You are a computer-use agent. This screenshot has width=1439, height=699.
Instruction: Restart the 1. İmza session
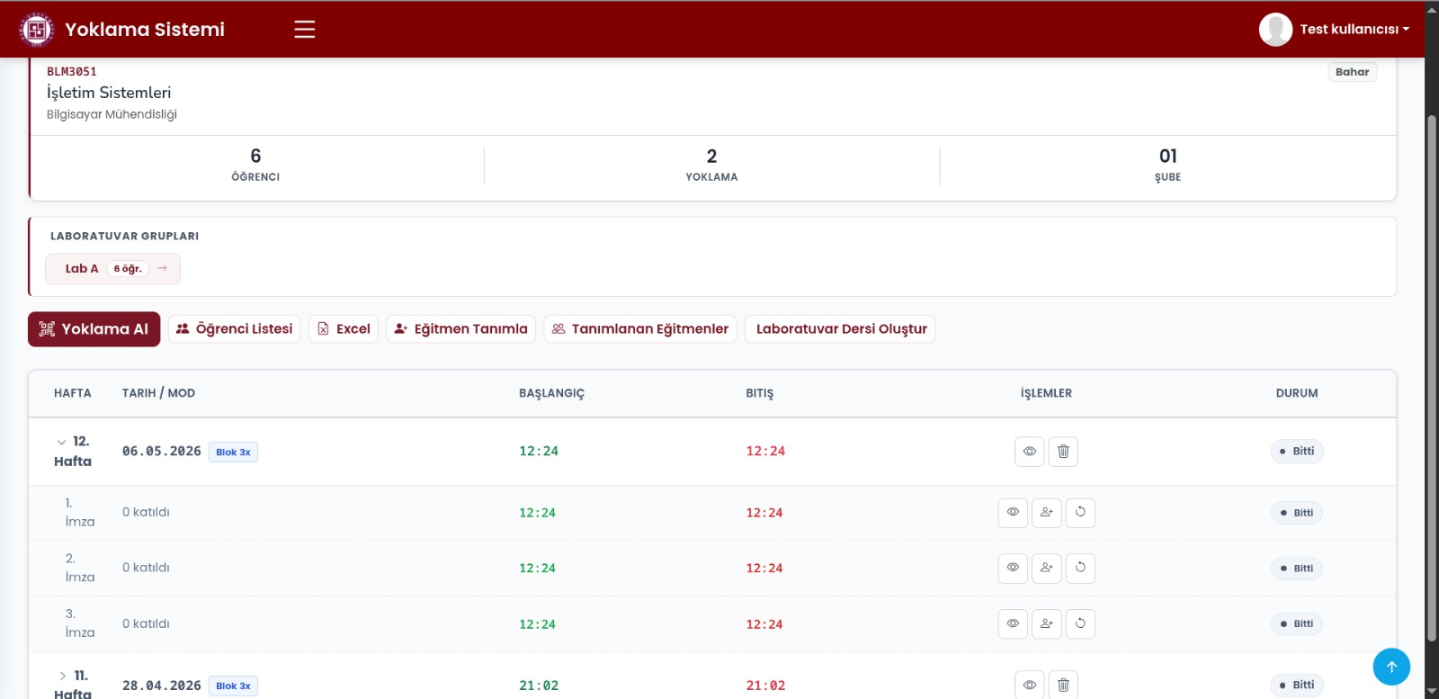1080,513
